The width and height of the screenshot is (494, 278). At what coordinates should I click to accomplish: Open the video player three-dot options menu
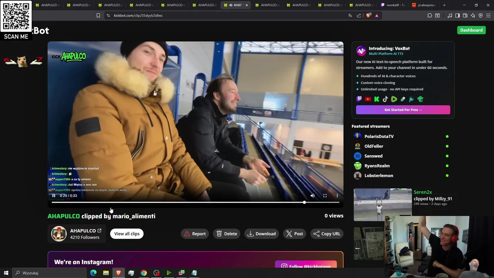(x=337, y=196)
